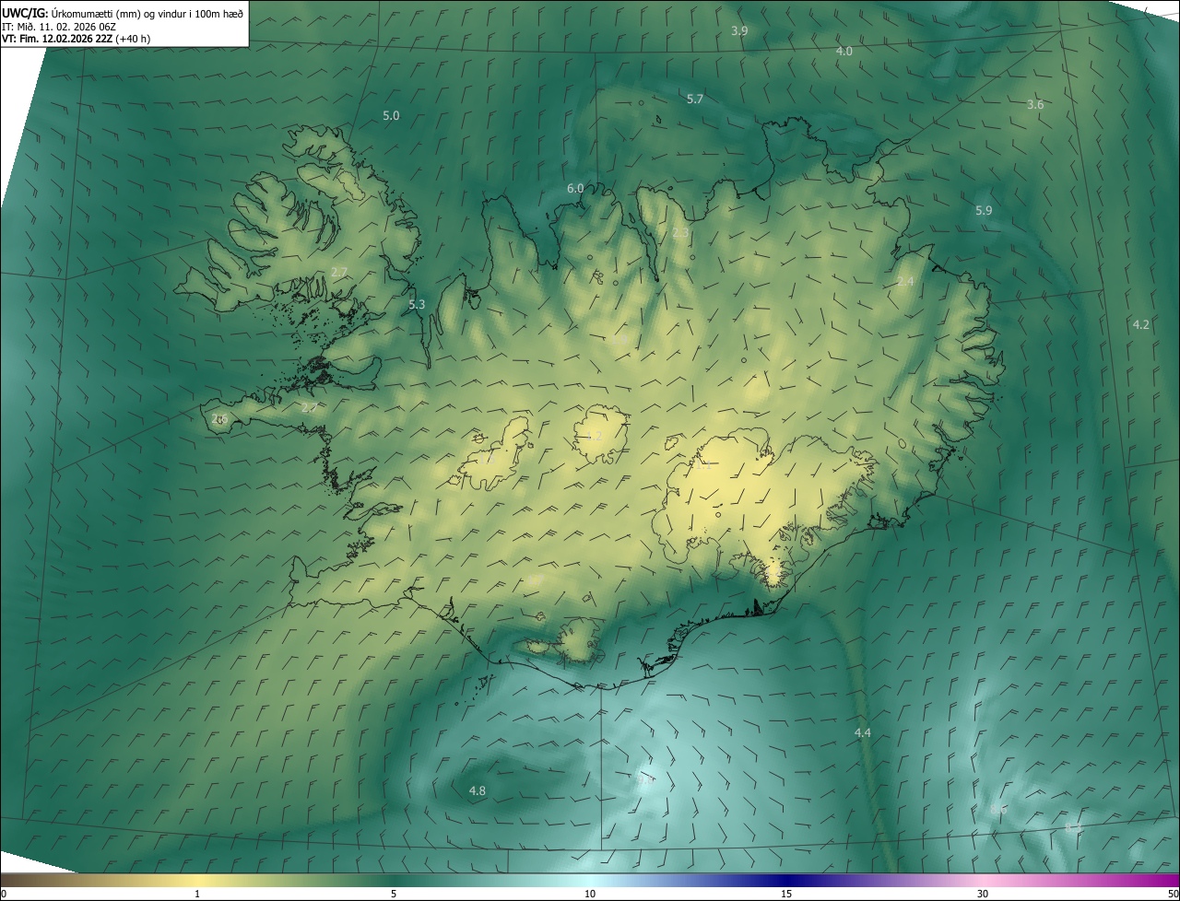
Task: Click the 2.4 value on the map
Action: coord(905,282)
